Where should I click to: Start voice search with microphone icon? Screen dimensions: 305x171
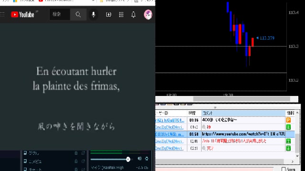click(93, 15)
